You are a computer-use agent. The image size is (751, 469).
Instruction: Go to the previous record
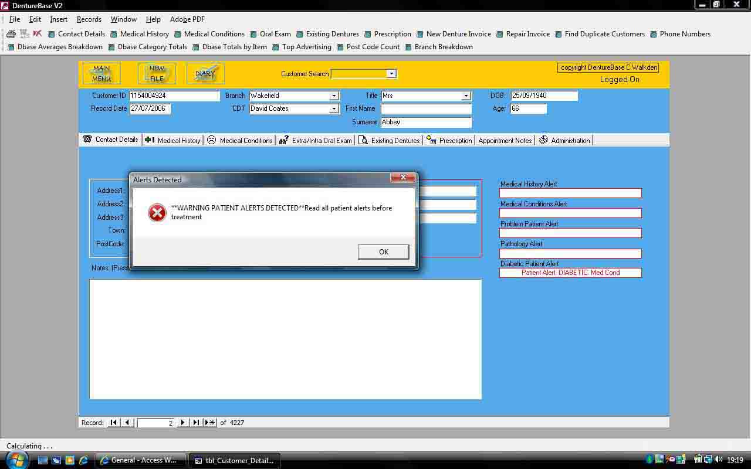point(127,423)
